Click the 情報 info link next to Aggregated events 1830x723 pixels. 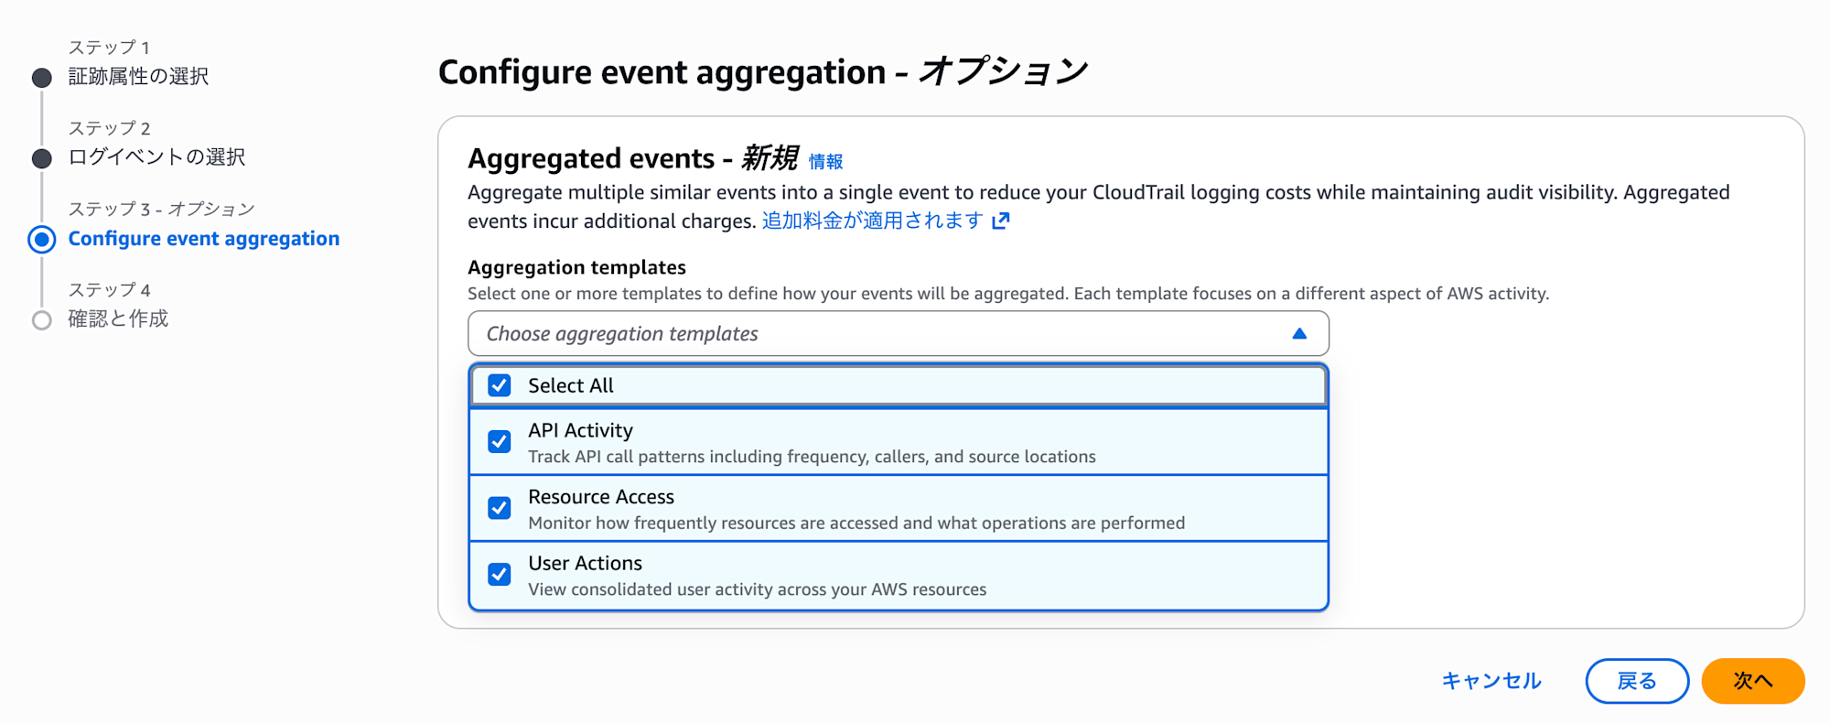tap(826, 161)
